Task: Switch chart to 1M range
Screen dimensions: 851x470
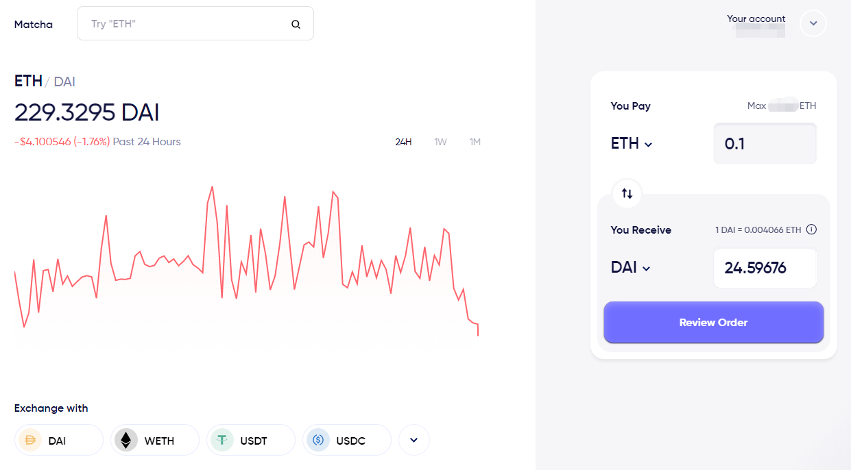Action: [475, 142]
